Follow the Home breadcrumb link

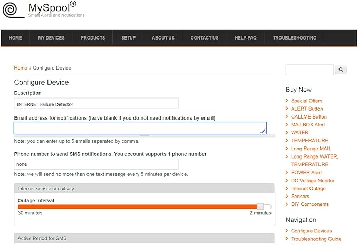click(21, 68)
